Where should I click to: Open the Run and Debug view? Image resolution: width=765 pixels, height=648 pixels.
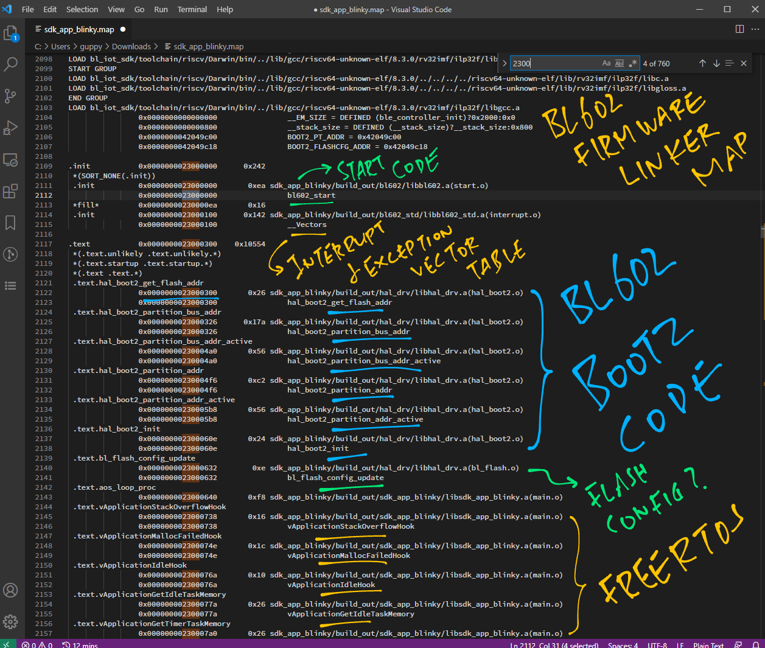pos(11,128)
